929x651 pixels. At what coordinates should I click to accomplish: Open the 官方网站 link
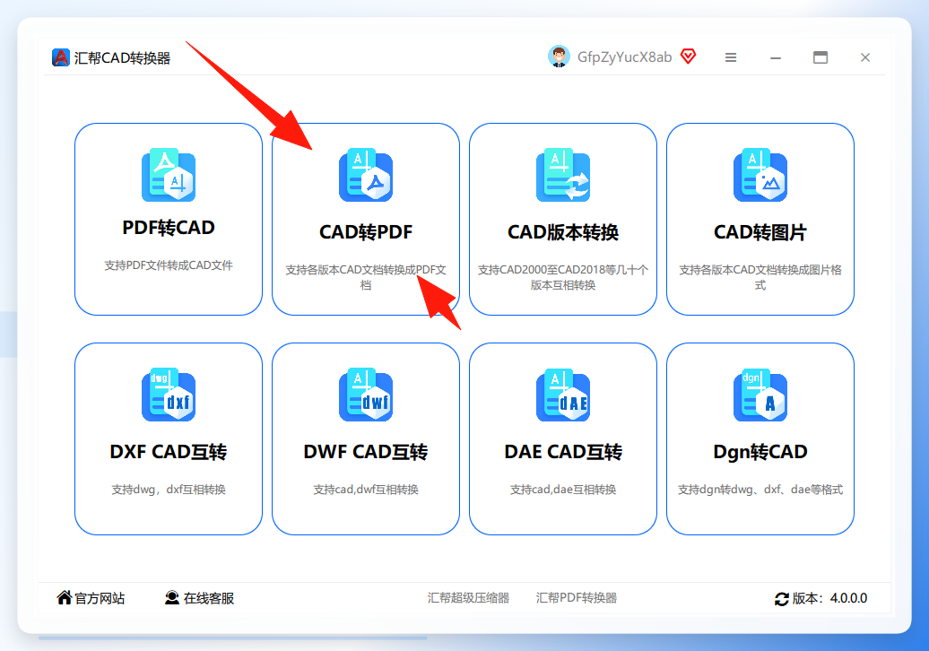(x=100, y=598)
